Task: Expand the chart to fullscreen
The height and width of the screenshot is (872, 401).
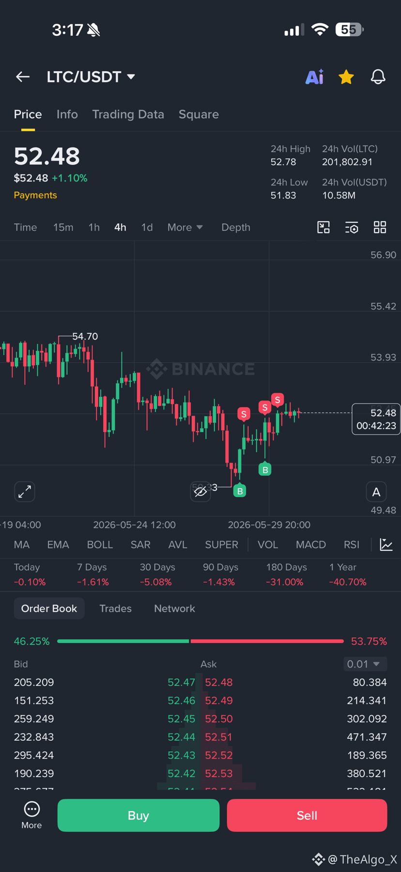Action: coord(25,492)
